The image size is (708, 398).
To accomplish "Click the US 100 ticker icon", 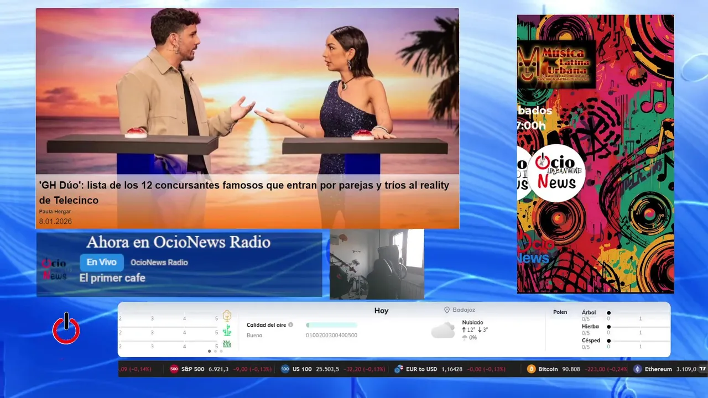I will (285, 369).
